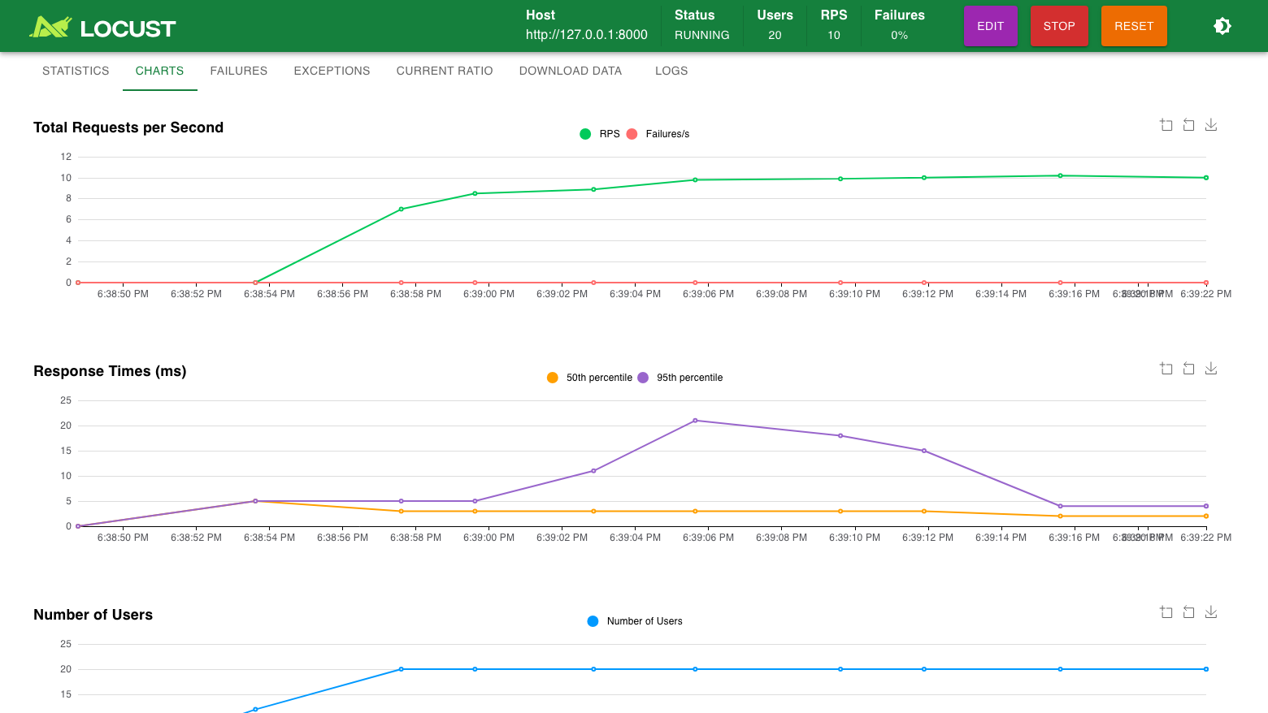Click the Failures 0% value

click(x=899, y=35)
